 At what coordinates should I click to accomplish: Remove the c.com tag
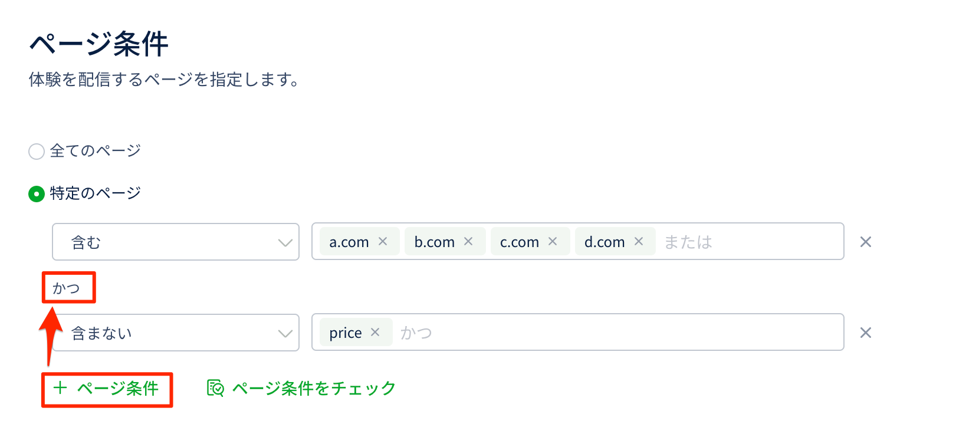coord(553,241)
